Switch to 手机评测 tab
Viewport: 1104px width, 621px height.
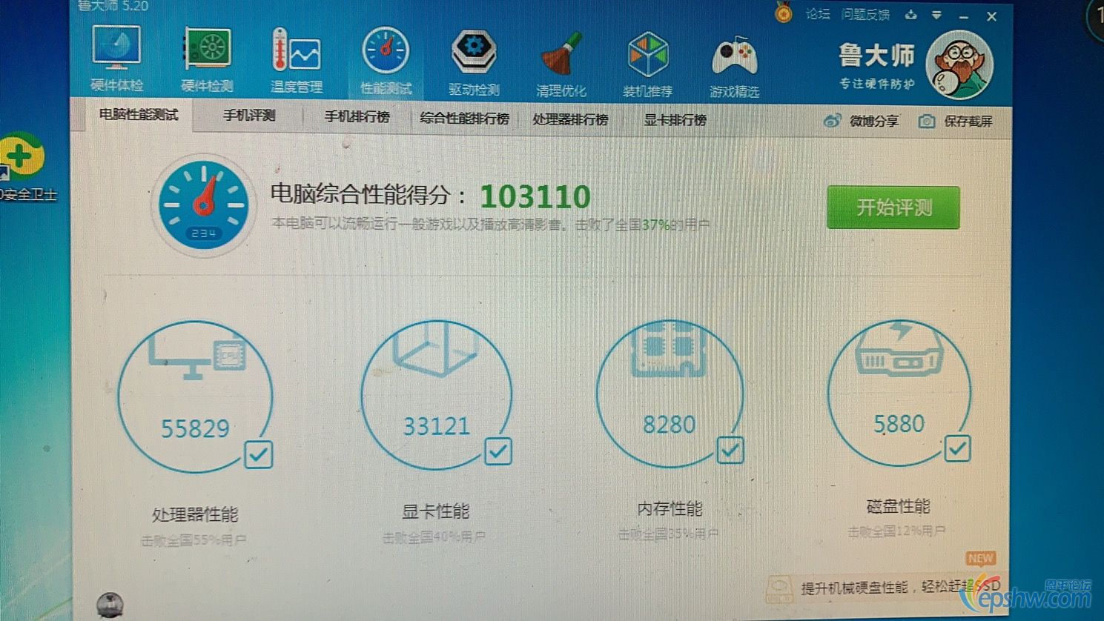(x=249, y=116)
